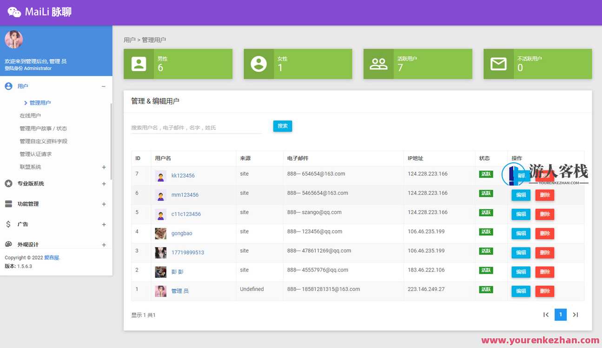Click the Pro System star icon
This screenshot has width=602, height=348.
[x=8, y=184]
